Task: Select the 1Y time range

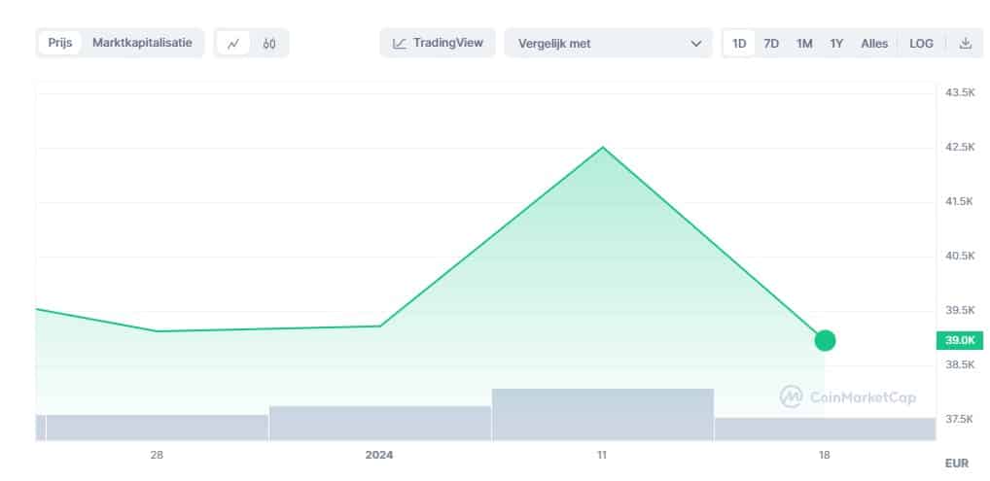Action: [x=836, y=44]
